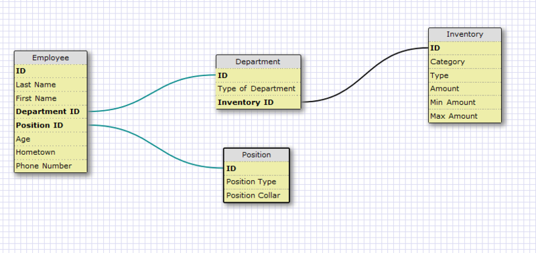Select the Type of Department field
This screenshot has height=253, width=536.
[259, 89]
